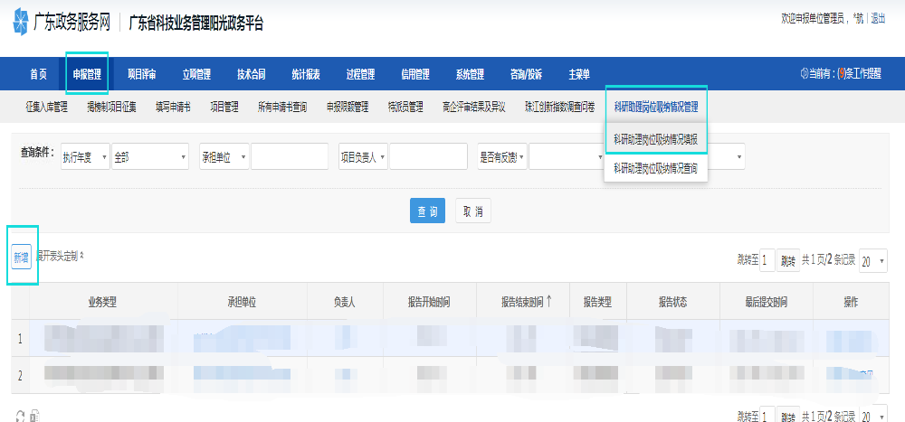Image resolution: width=905 pixels, height=422 pixels.
Task: Expand the 展开表头定制 header customization
Action: tap(60, 257)
